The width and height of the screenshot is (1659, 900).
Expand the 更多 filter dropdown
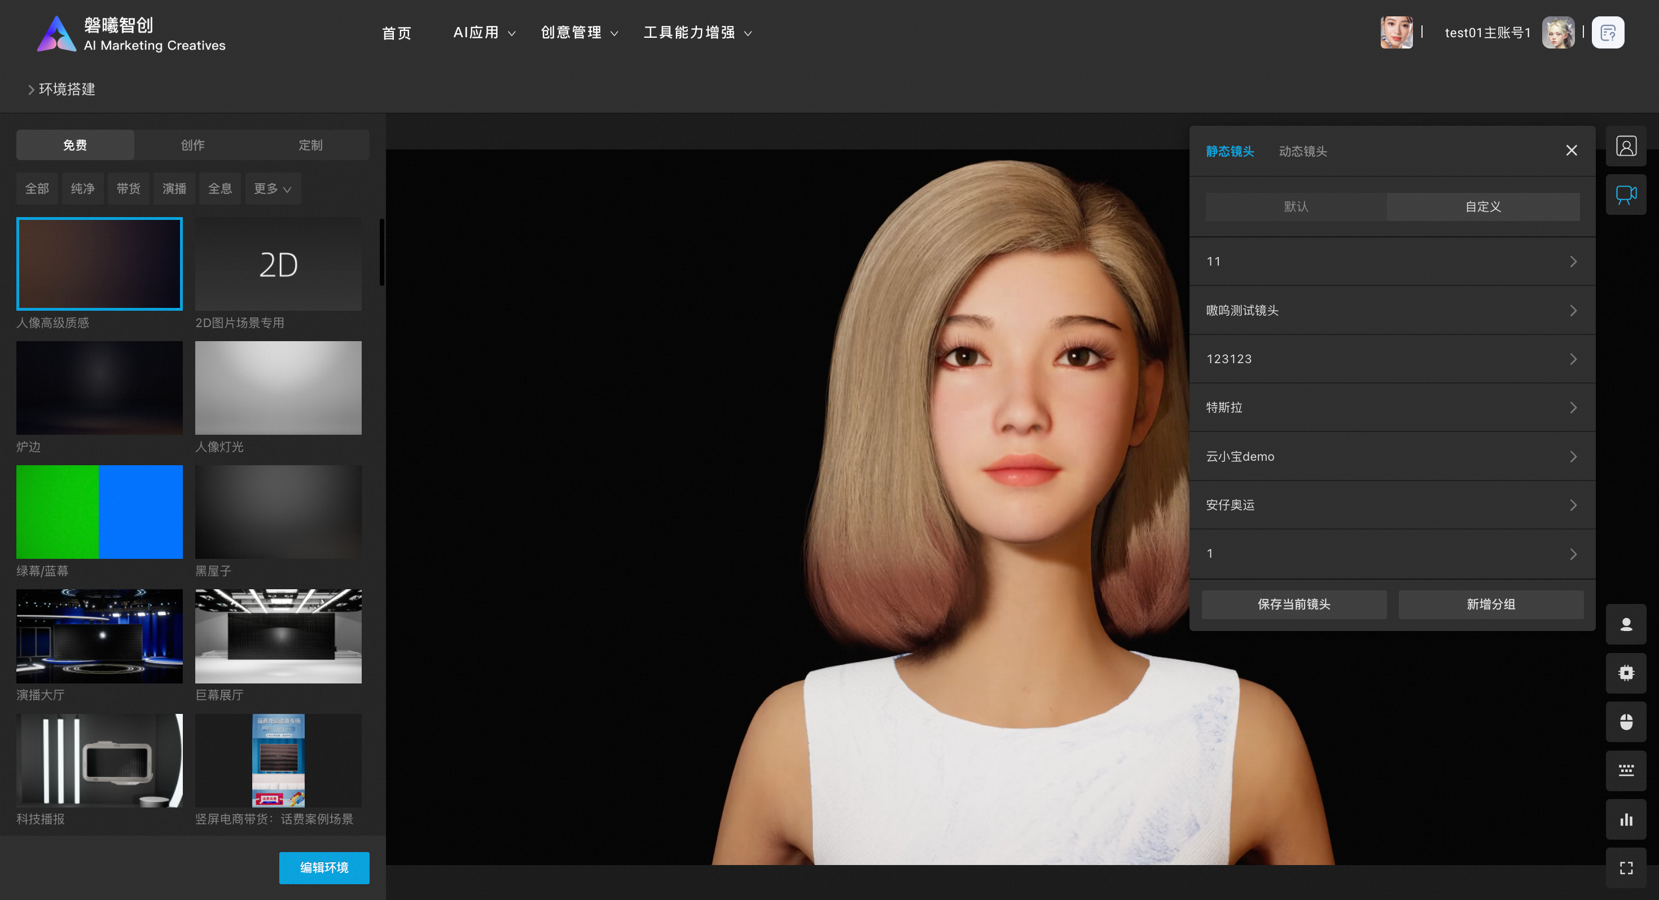pos(273,188)
